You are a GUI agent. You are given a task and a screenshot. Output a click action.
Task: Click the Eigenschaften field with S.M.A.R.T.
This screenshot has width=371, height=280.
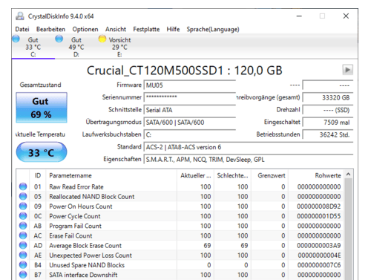(x=249, y=160)
